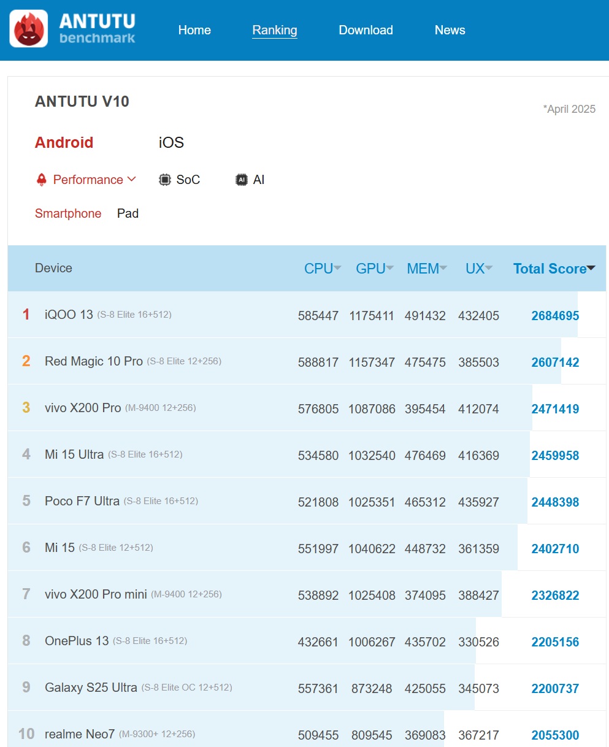
Task: Click the total score 2055300
Action: [x=555, y=735]
